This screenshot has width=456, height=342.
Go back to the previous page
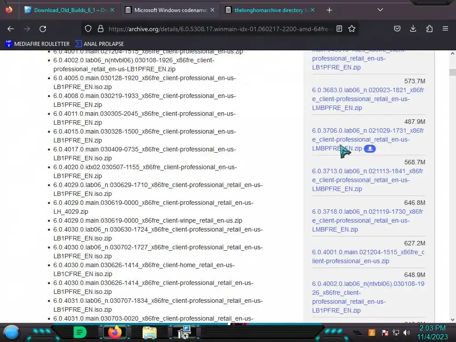[x=11, y=29]
